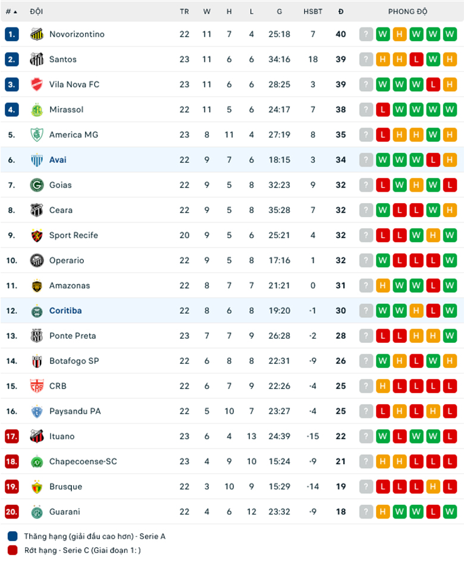
Task: Click Novorizontino's gray question mark form badge
Action: click(x=366, y=35)
